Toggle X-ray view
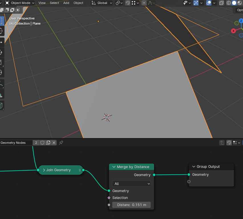The width and height of the screenshot is (243, 219). 222,3
